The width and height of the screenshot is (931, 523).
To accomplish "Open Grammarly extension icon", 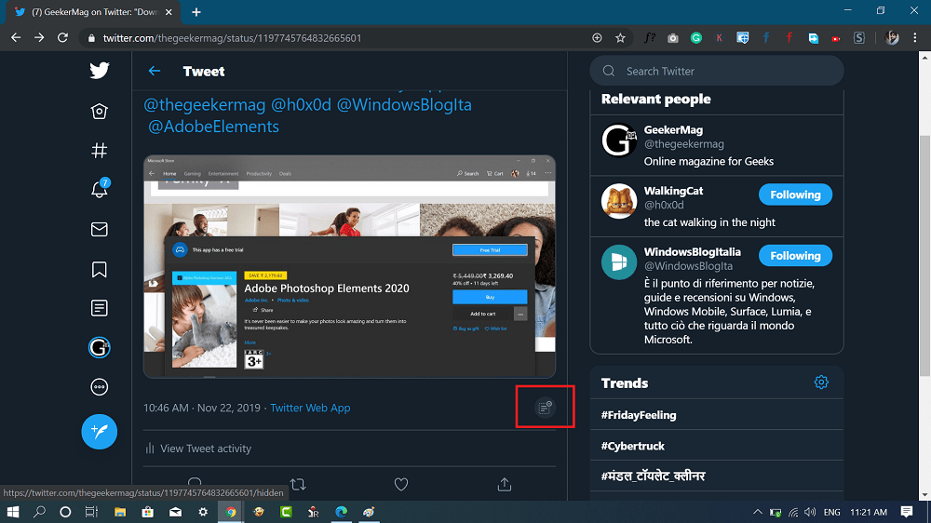I will click(695, 38).
